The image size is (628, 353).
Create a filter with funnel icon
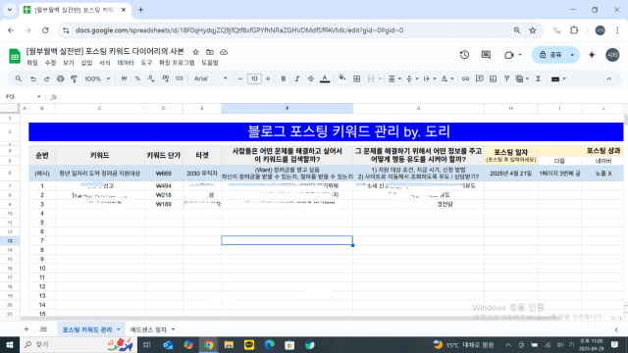click(x=506, y=78)
